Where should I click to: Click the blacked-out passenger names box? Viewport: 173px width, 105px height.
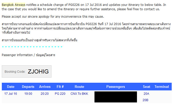(116, 97)
